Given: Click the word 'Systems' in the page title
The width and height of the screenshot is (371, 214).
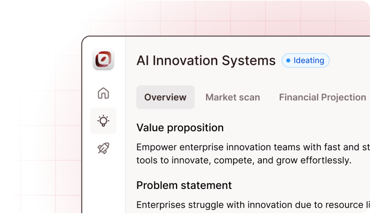Looking at the screenshot, I should pos(248,60).
